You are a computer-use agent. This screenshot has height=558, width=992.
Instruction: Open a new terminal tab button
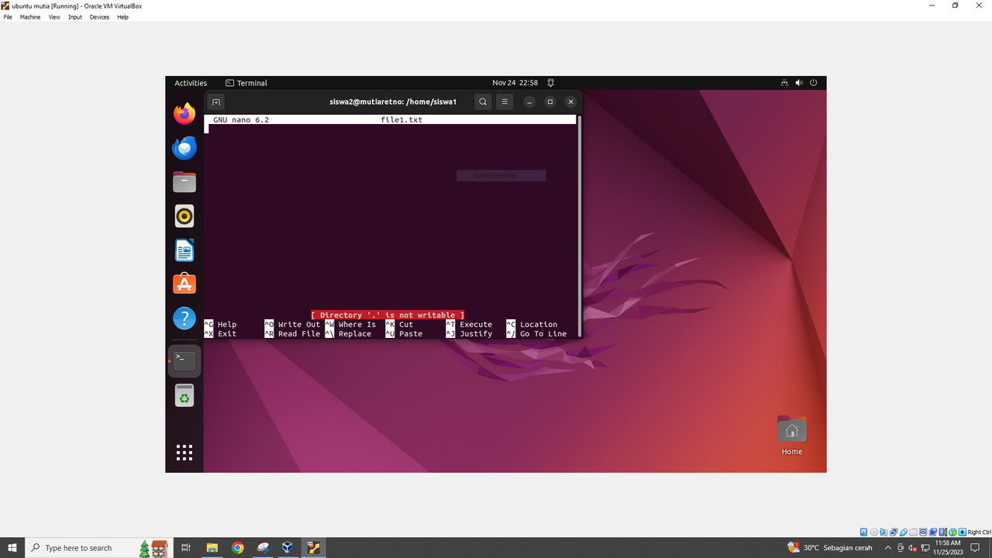pos(216,102)
